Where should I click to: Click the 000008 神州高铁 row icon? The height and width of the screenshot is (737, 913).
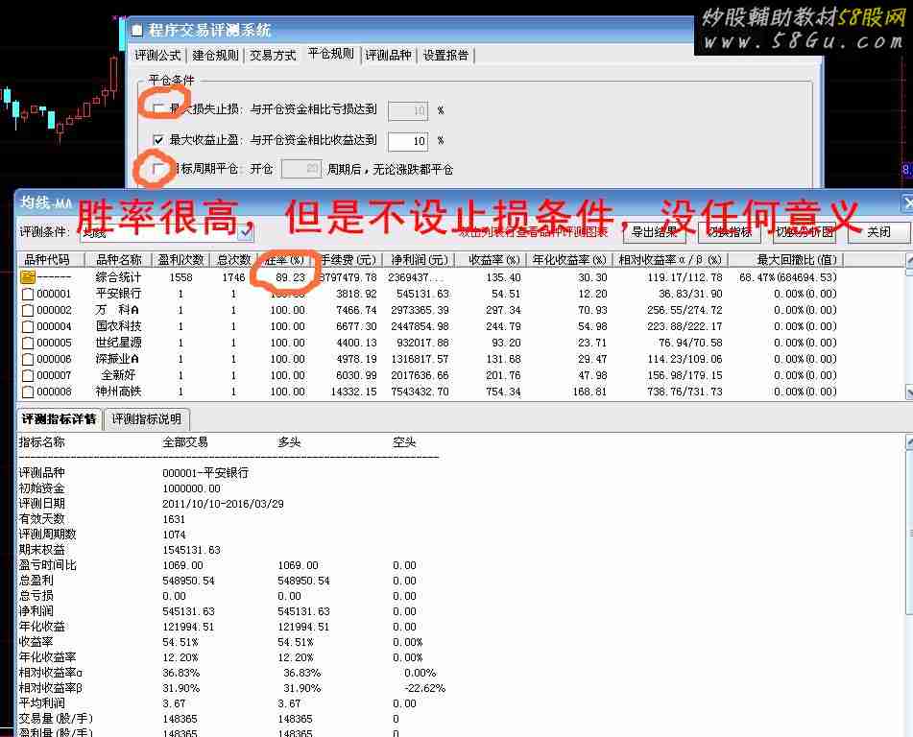[28, 392]
